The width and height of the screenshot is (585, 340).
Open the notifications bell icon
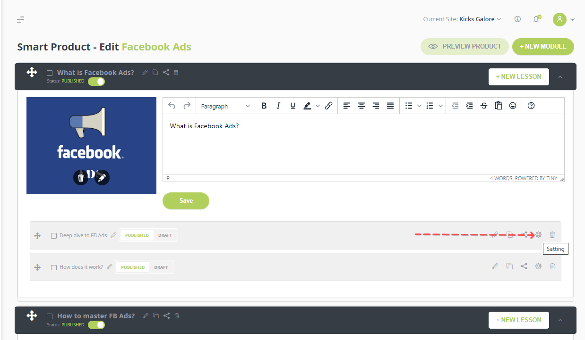536,19
